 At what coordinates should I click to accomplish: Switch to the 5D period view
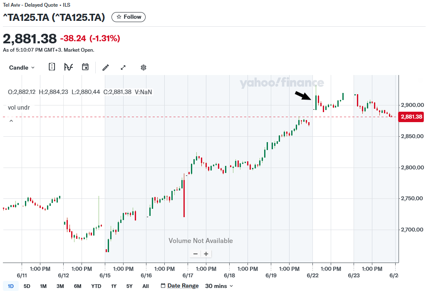click(27, 286)
